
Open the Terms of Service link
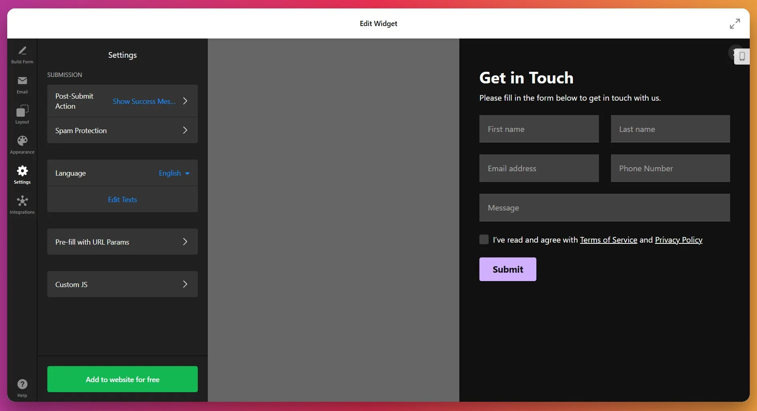[x=608, y=239]
